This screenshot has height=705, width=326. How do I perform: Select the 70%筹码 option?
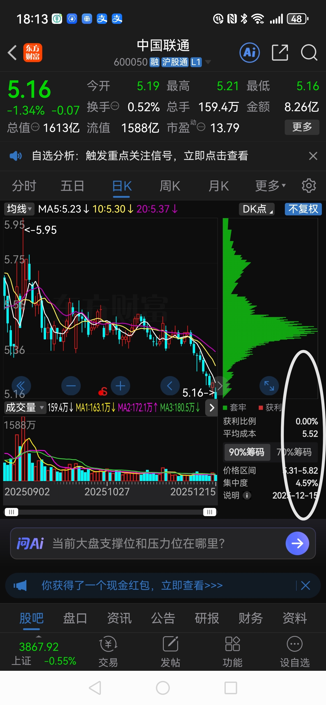pos(294,452)
